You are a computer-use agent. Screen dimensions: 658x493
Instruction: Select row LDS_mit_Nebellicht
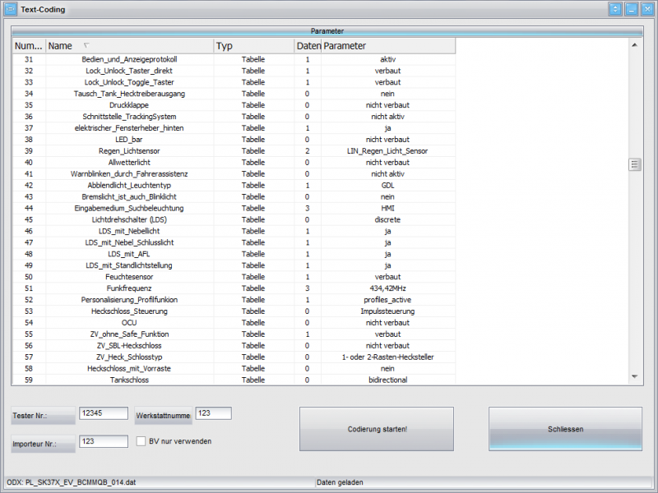234,231
